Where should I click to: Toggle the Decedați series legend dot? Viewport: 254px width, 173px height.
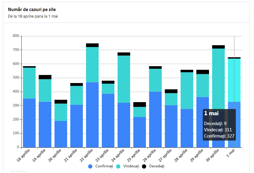(x=144, y=166)
